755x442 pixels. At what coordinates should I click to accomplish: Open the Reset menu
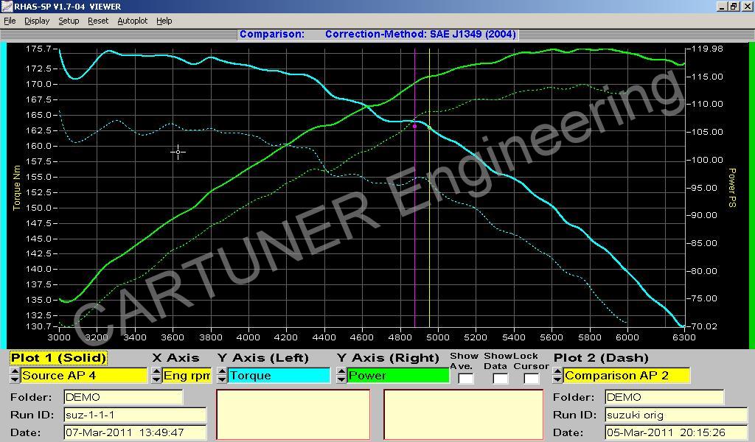[98, 21]
